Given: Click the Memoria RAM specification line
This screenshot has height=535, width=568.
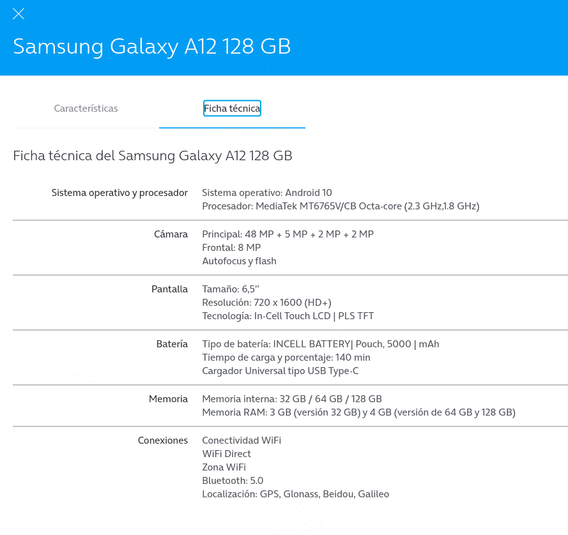Looking at the screenshot, I should coord(358,412).
